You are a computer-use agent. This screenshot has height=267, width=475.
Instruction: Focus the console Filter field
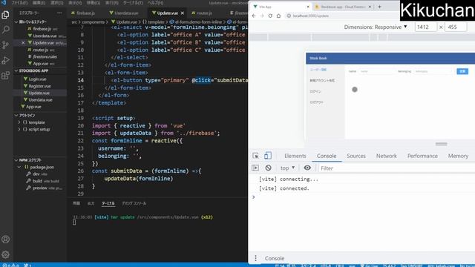[397, 168]
